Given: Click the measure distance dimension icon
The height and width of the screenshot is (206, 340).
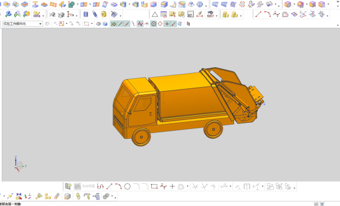Looking at the screenshot, I should point(199,15).
